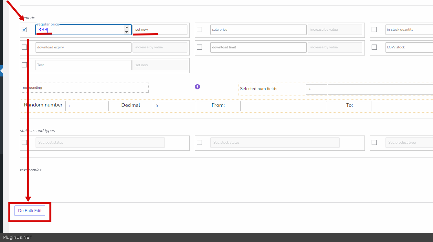Viewport: 433px width, 242px height.
Task: Open the PluginUs.NET link
Action: pos(17,237)
